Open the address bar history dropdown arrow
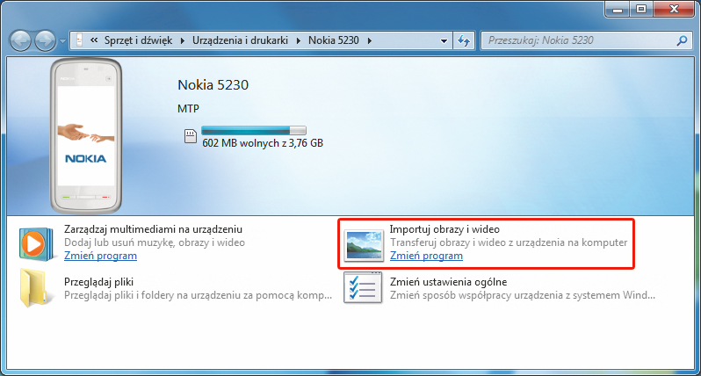Screen dimensions: 701x376 [x=444, y=40]
